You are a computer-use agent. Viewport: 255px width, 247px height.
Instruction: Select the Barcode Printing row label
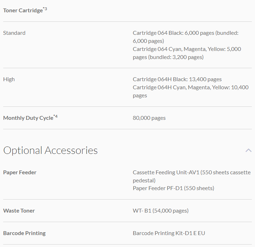click(x=24, y=233)
